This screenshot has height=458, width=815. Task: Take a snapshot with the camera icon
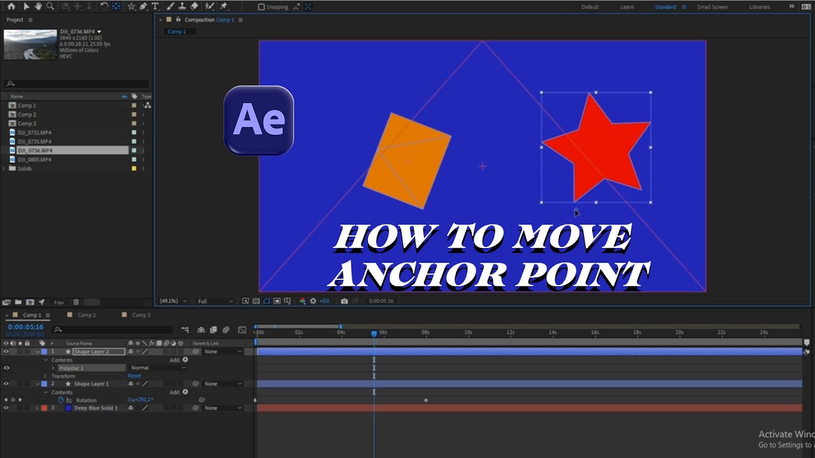pos(344,301)
